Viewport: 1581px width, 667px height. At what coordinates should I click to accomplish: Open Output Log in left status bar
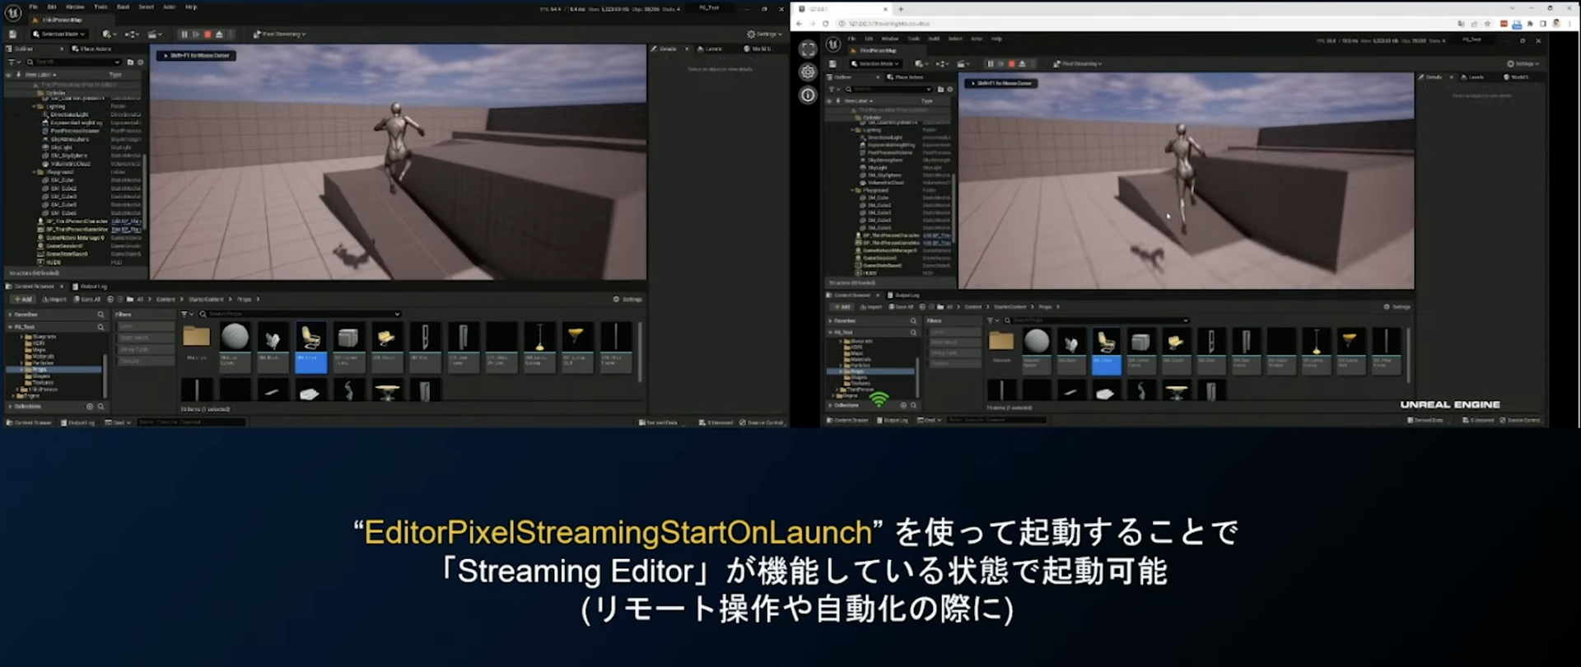pyautogui.click(x=78, y=422)
